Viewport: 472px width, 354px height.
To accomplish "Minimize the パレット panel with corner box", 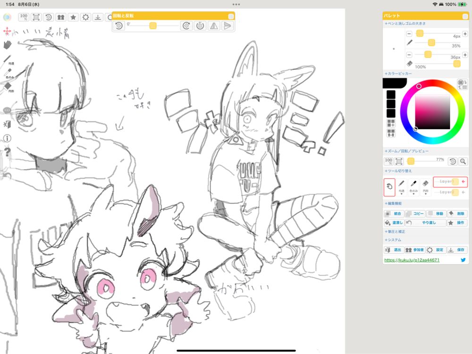I will tap(465, 16).
